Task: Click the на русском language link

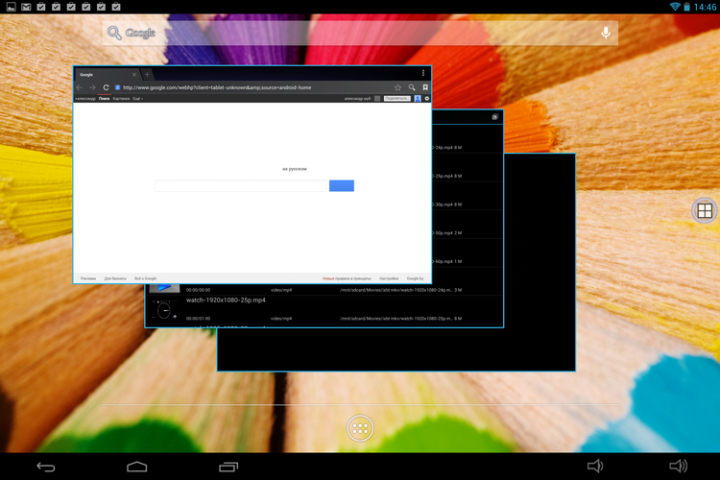Action: tap(295, 169)
